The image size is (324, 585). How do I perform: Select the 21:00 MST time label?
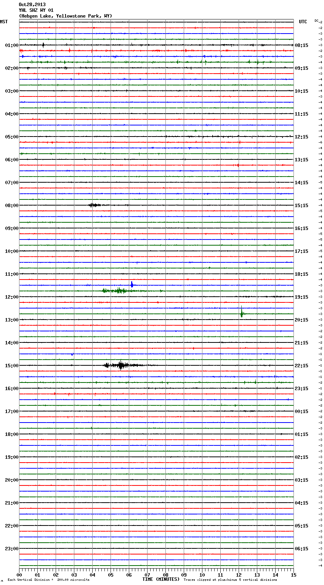11,503
